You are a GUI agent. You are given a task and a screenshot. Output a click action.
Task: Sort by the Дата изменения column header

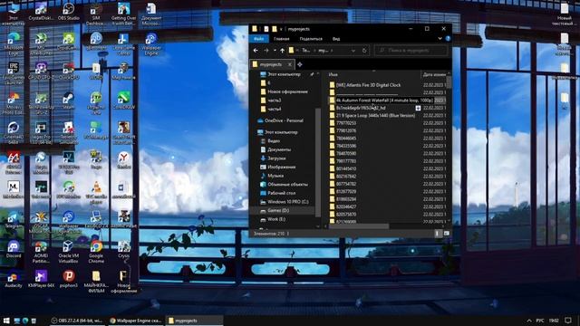(x=434, y=74)
